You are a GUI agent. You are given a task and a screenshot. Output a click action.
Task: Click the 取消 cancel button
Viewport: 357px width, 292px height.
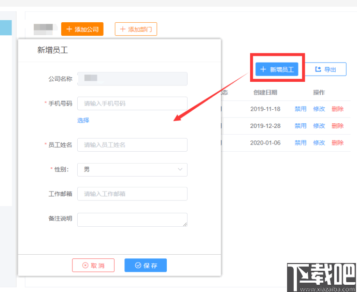93,265
